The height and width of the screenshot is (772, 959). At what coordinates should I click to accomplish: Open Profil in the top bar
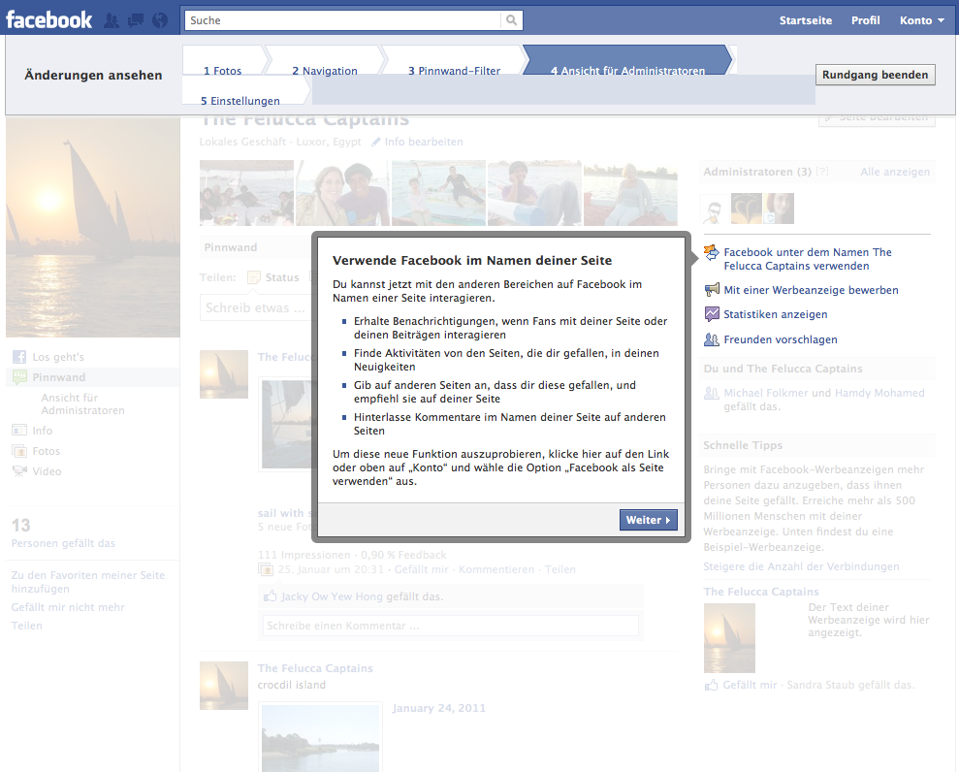[865, 20]
